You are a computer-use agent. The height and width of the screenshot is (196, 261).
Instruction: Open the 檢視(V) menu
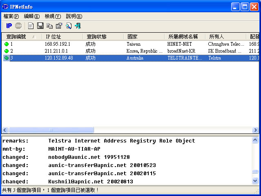[52, 16]
